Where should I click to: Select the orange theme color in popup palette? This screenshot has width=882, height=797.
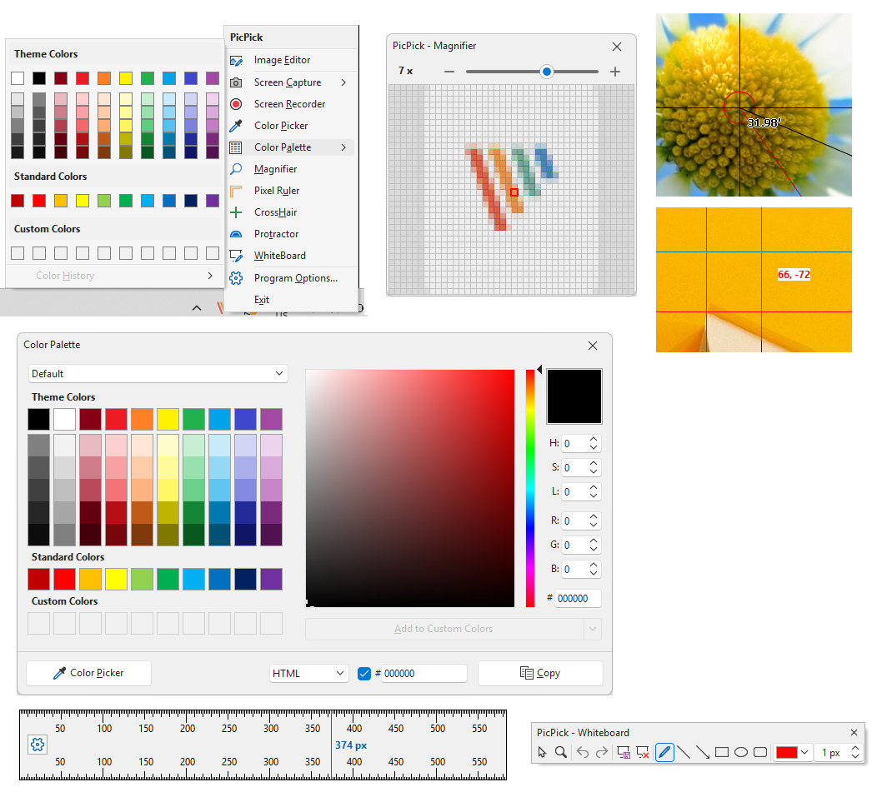pos(104,78)
